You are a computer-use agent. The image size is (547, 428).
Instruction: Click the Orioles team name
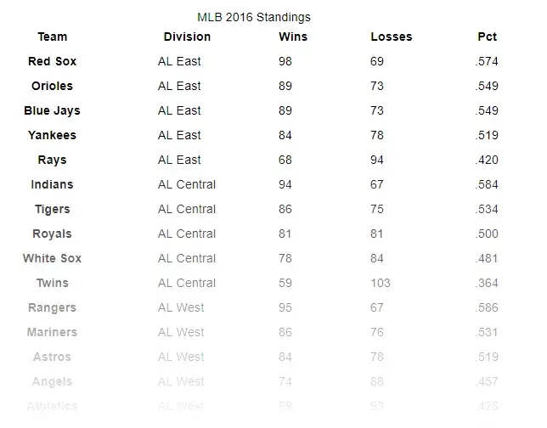[x=53, y=87]
